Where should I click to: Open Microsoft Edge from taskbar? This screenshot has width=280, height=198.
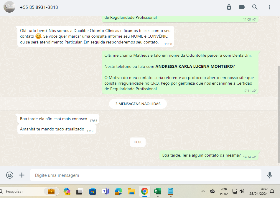tap(118, 192)
